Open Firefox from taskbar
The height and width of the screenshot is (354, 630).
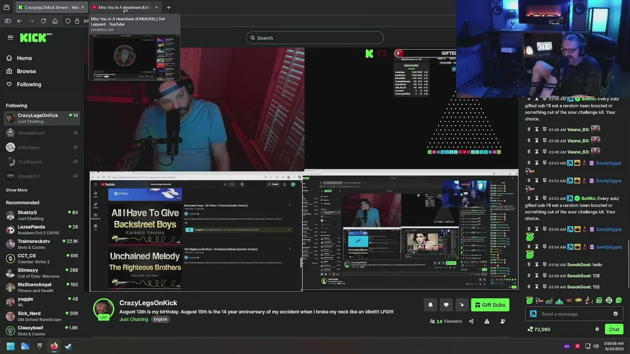coord(54,346)
